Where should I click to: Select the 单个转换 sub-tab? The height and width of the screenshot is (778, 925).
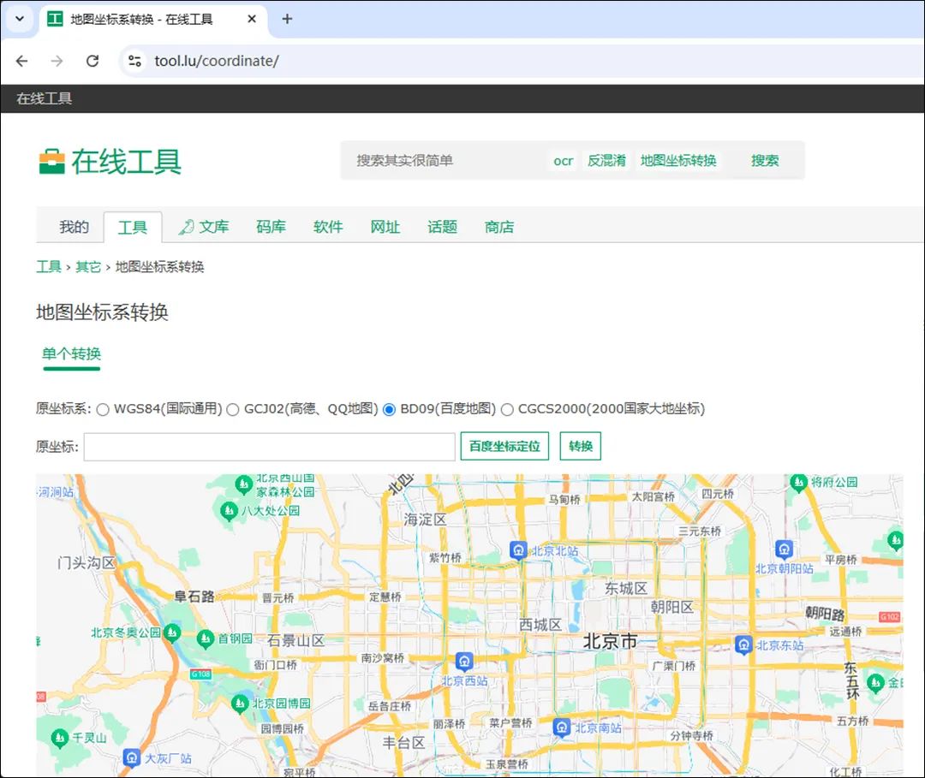pos(71,354)
